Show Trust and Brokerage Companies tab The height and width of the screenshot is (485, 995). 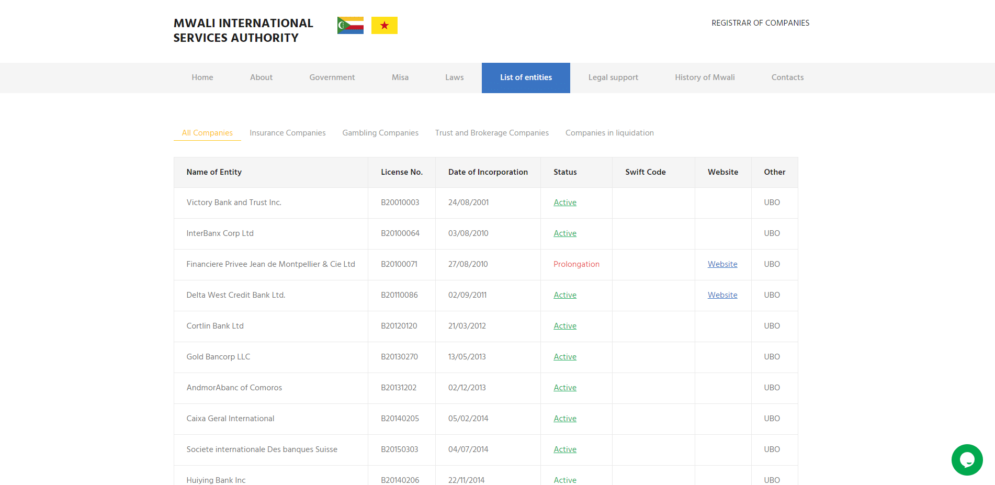coord(491,133)
